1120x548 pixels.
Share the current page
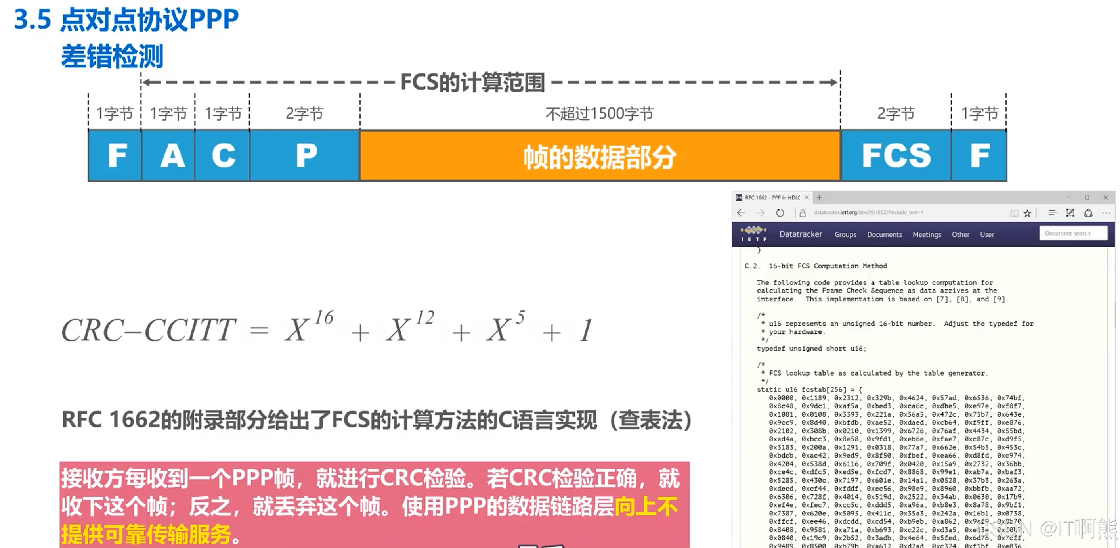(x=1089, y=213)
